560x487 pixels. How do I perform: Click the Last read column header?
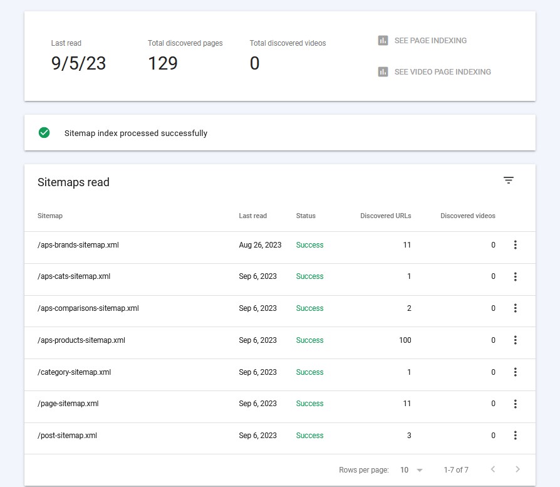point(253,216)
